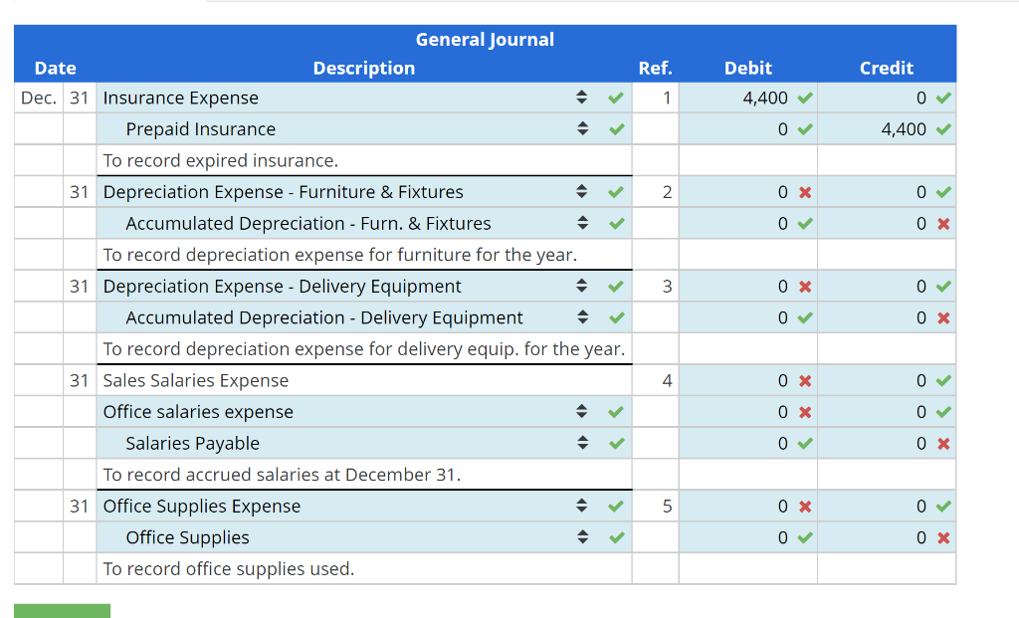Click the Salaries Payable debit field
Screen dimensions: 1019x618
(x=748, y=443)
